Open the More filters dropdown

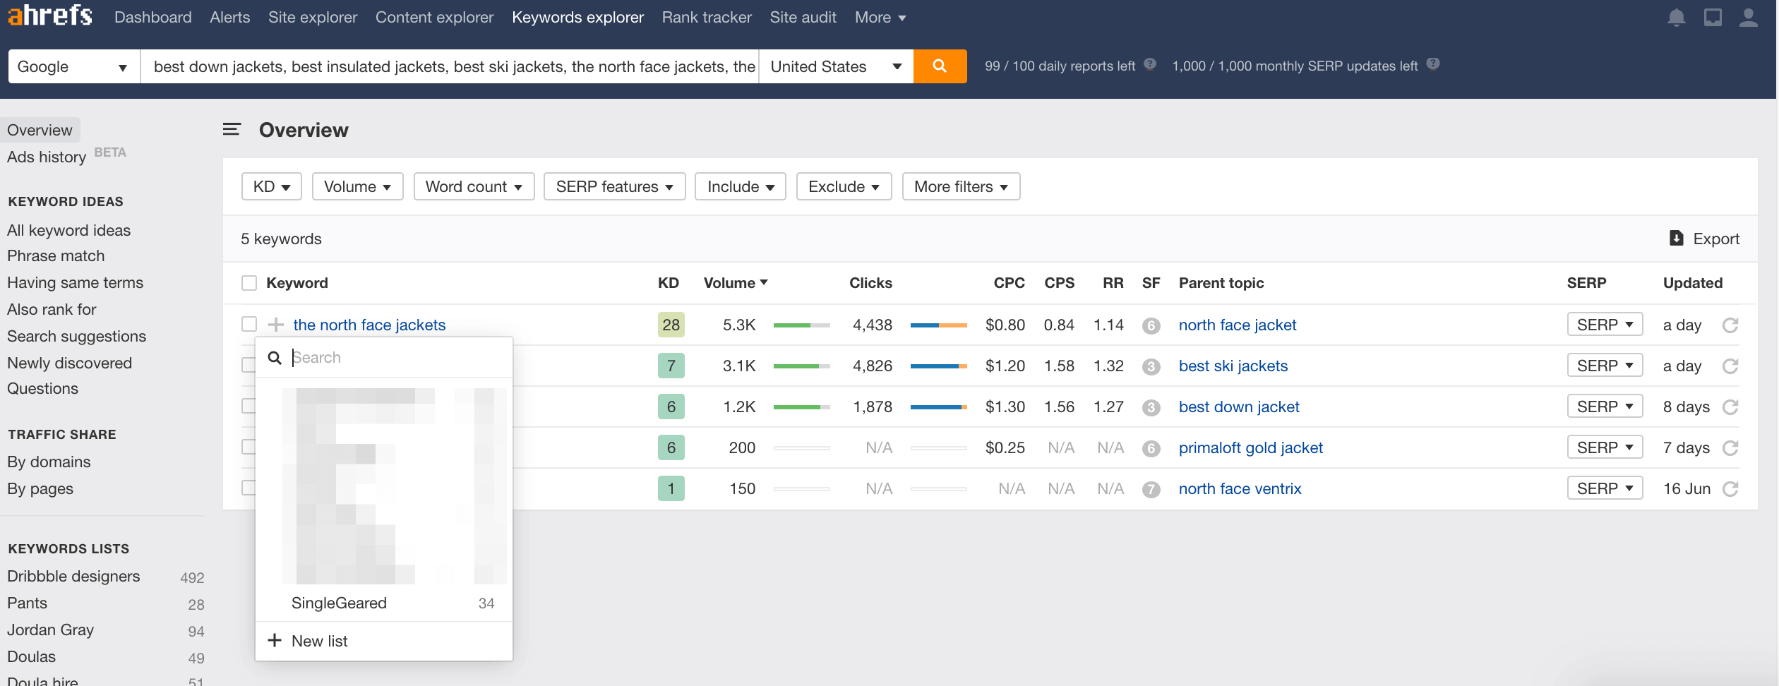point(961,186)
